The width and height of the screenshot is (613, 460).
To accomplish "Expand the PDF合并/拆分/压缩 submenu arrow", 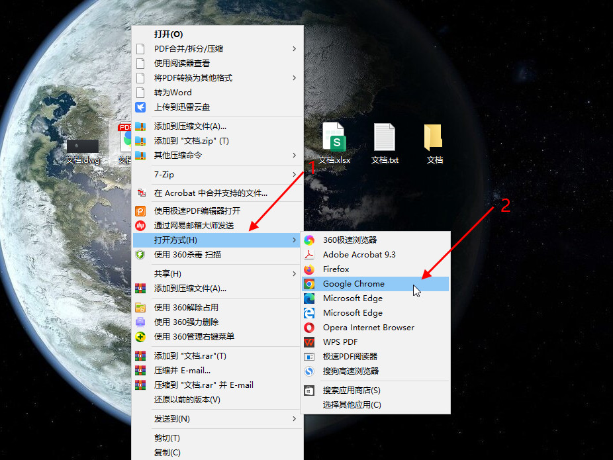I will [x=295, y=49].
